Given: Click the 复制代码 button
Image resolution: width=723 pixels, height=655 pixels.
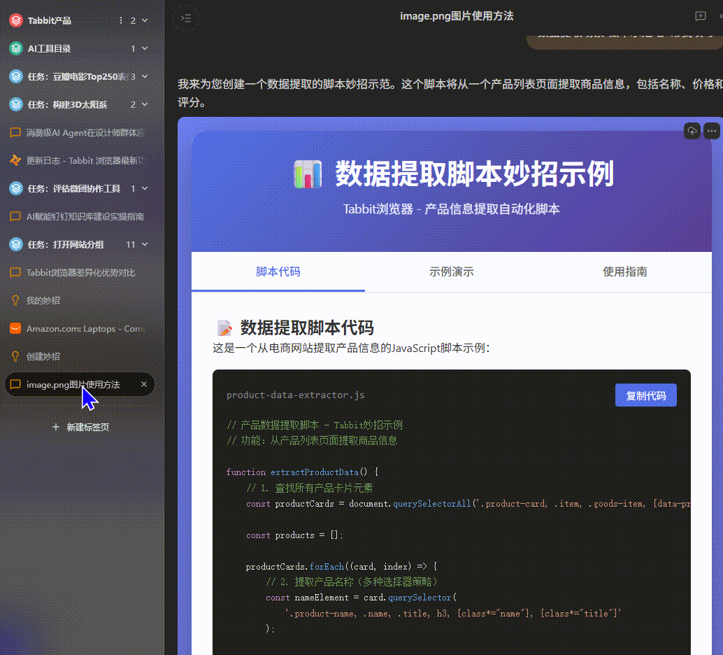Looking at the screenshot, I should tap(645, 395).
